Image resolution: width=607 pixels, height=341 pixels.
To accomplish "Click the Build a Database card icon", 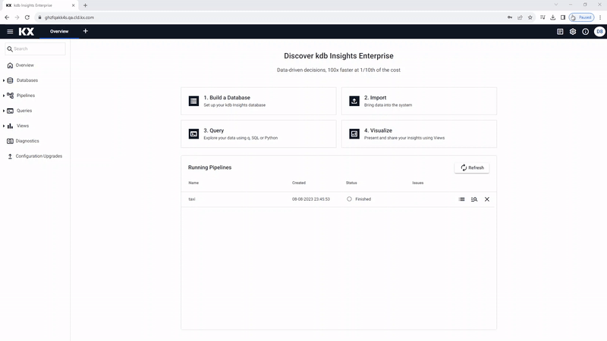I will click(x=193, y=101).
